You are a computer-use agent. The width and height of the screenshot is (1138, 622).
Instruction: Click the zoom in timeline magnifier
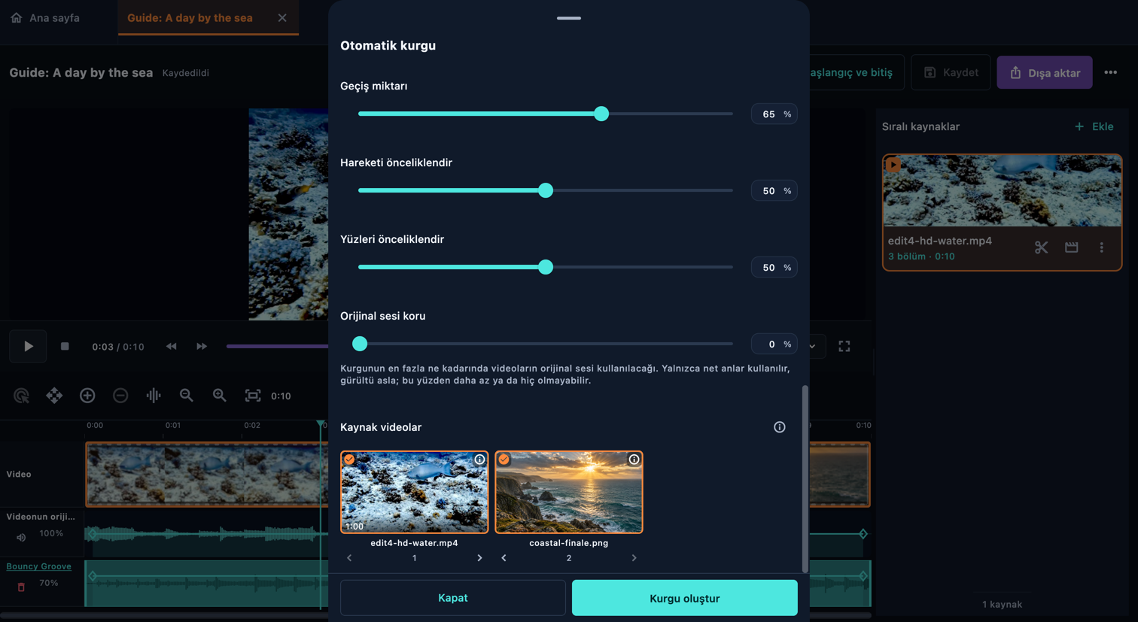(219, 396)
